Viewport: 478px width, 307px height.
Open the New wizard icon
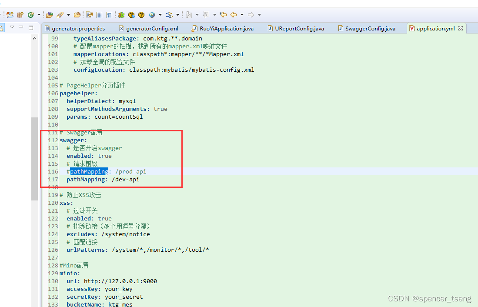pos(9,14)
